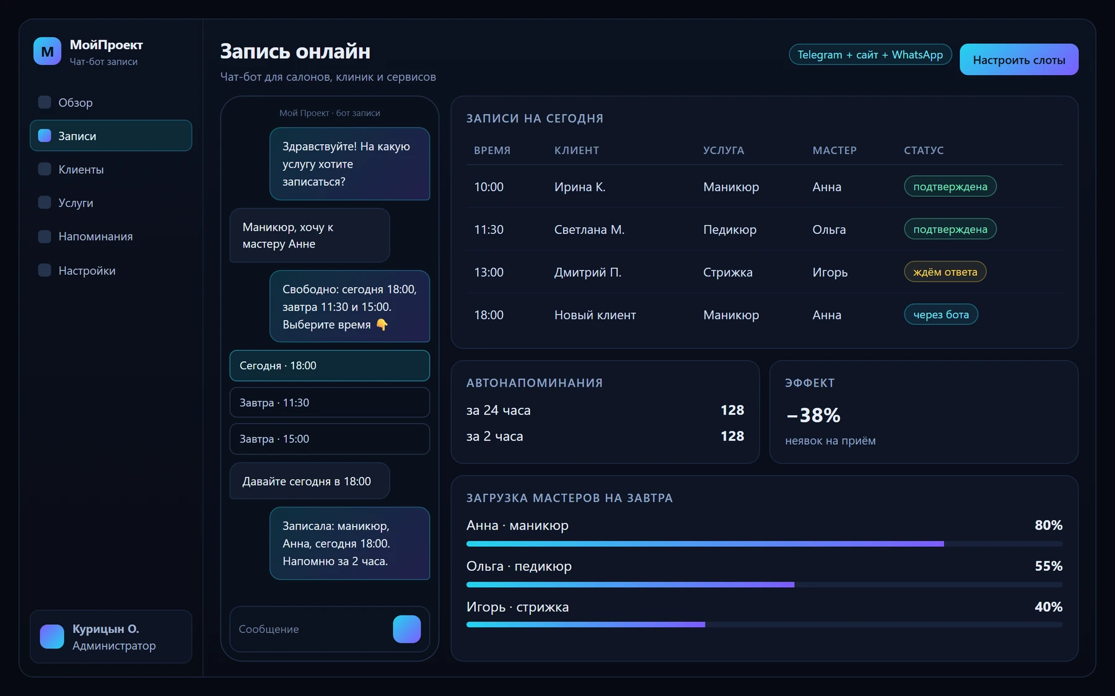
Task: Click the МойПроект logo icon
Action: tap(47, 51)
